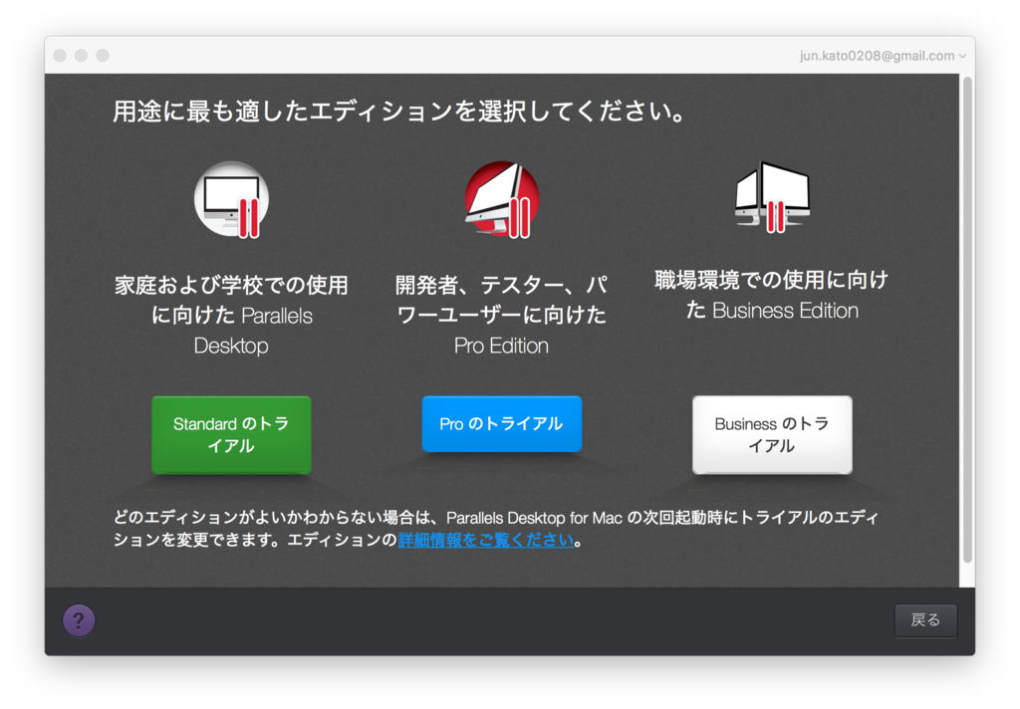
Task: Open the jun.kato0208@gmail.com account dropdown
Action: [883, 56]
